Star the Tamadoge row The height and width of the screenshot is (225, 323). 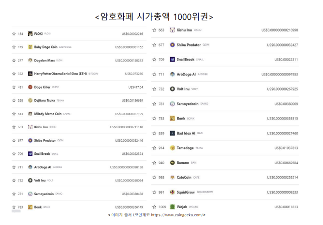(154, 148)
